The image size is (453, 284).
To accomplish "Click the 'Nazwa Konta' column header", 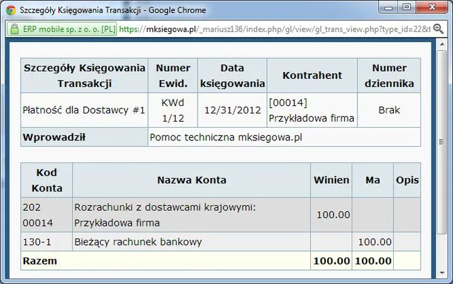I will pyautogui.click(x=191, y=180).
